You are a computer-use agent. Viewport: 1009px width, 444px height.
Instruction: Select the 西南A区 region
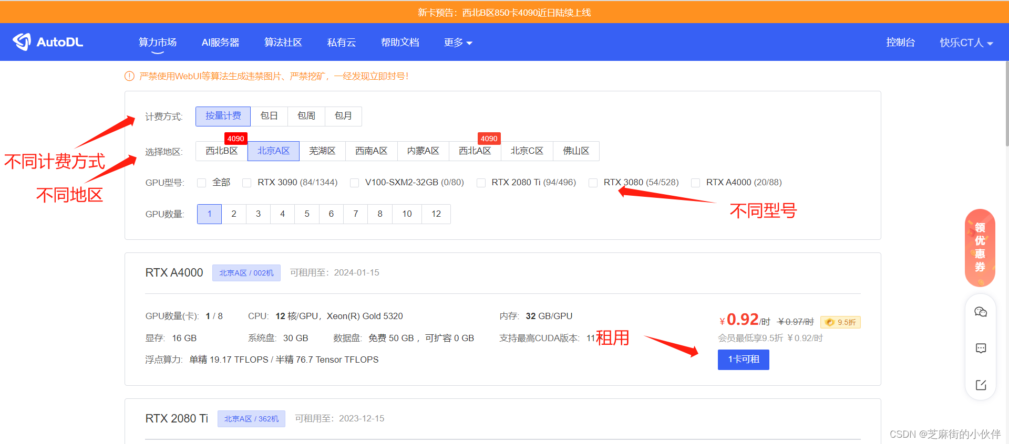pyautogui.click(x=372, y=151)
